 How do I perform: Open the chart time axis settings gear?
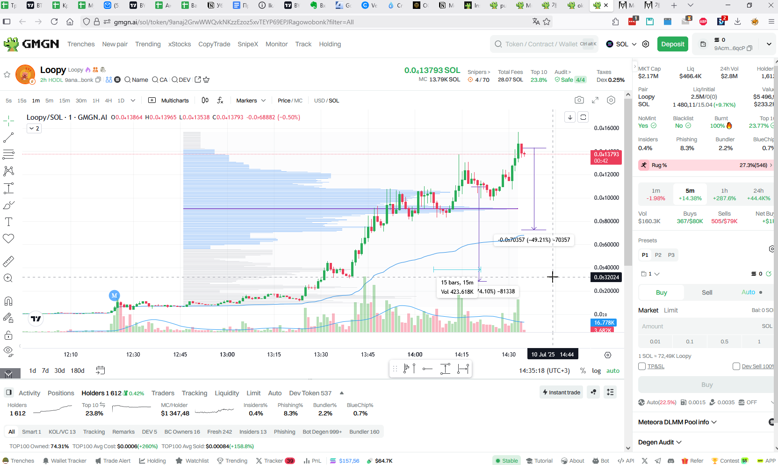[608, 355]
